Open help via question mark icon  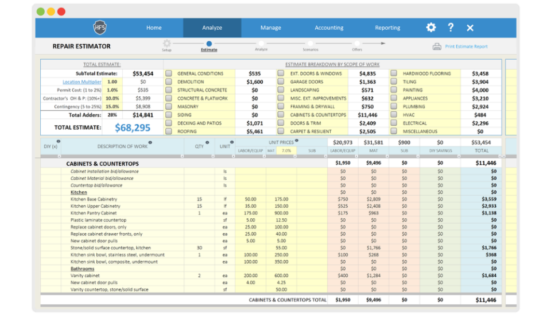click(x=451, y=28)
